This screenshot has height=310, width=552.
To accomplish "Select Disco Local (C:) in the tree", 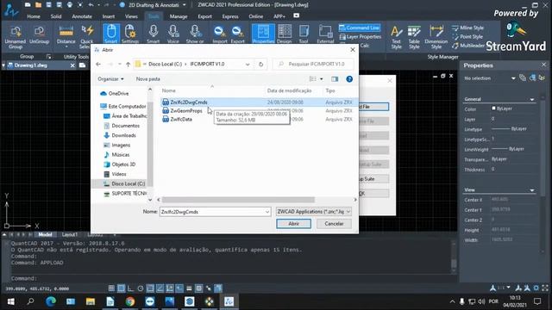I will click(x=129, y=183).
